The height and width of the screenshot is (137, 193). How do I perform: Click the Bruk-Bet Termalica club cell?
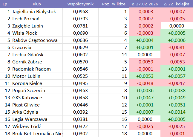[37, 134]
